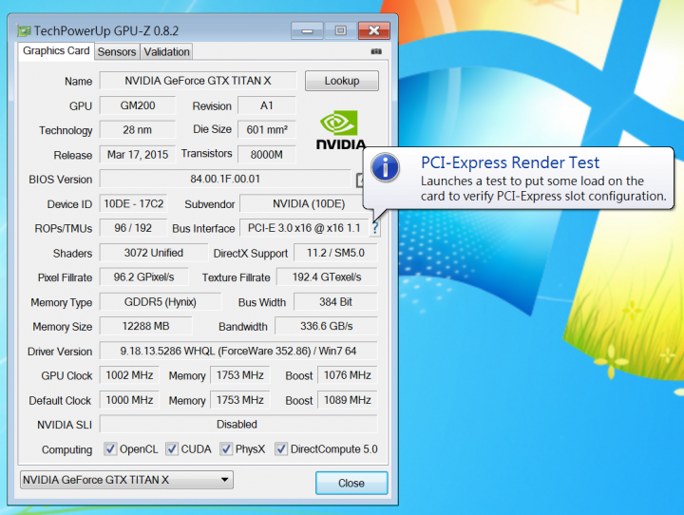Toggle the DirectCompute 5.0 checkbox
The width and height of the screenshot is (684, 515).
281,448
